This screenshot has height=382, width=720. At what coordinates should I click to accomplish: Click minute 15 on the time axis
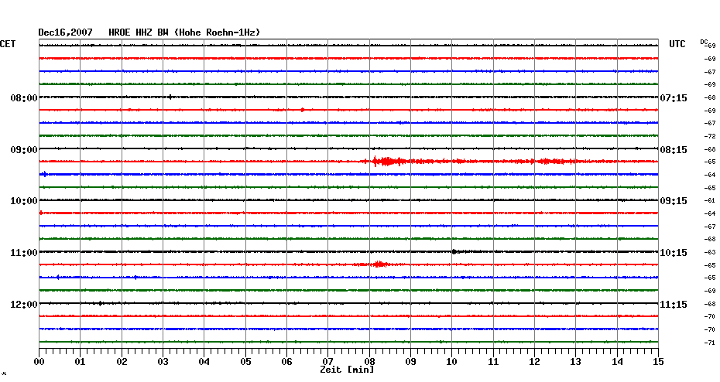[659, 362]
